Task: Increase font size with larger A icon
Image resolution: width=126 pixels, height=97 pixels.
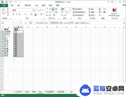Action: (x=40, y=10)
